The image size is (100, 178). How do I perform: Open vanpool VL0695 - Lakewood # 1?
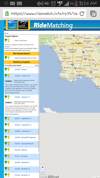tap(23, 131)
